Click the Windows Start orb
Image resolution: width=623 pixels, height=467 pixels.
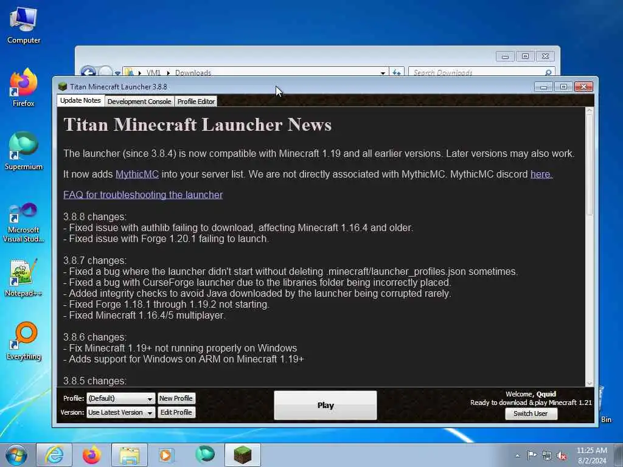click(16, 455)
